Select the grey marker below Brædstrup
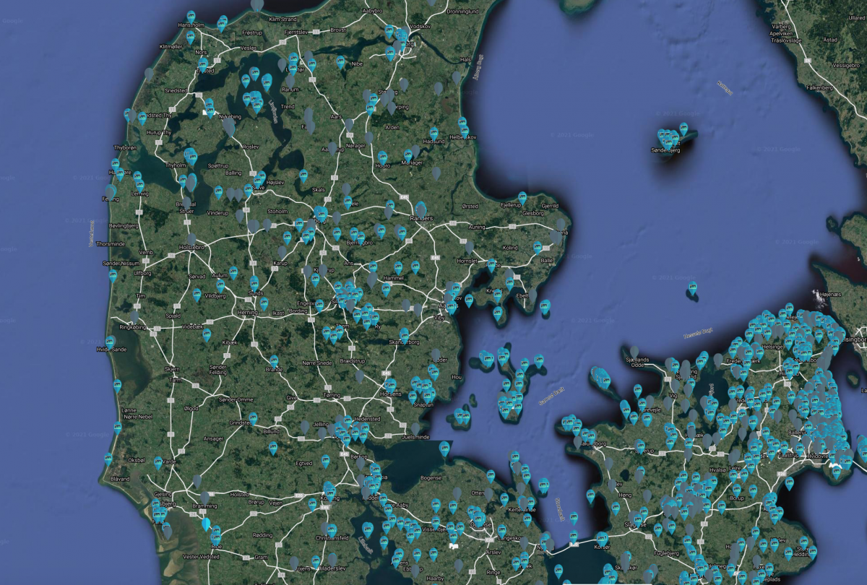Image resolution: width=867 pixels, height=585 pixels. 359,376
